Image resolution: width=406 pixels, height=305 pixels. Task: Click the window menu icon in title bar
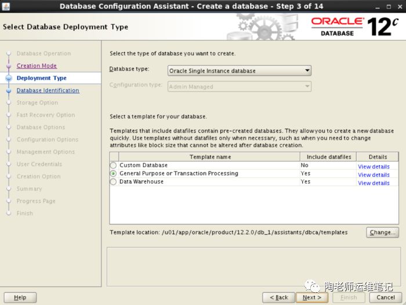[6, 6]
